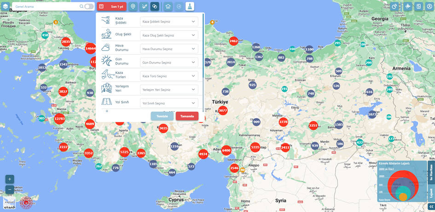Open the Hava Durumu Seçiniz dropdown

[x=169, y=49]
